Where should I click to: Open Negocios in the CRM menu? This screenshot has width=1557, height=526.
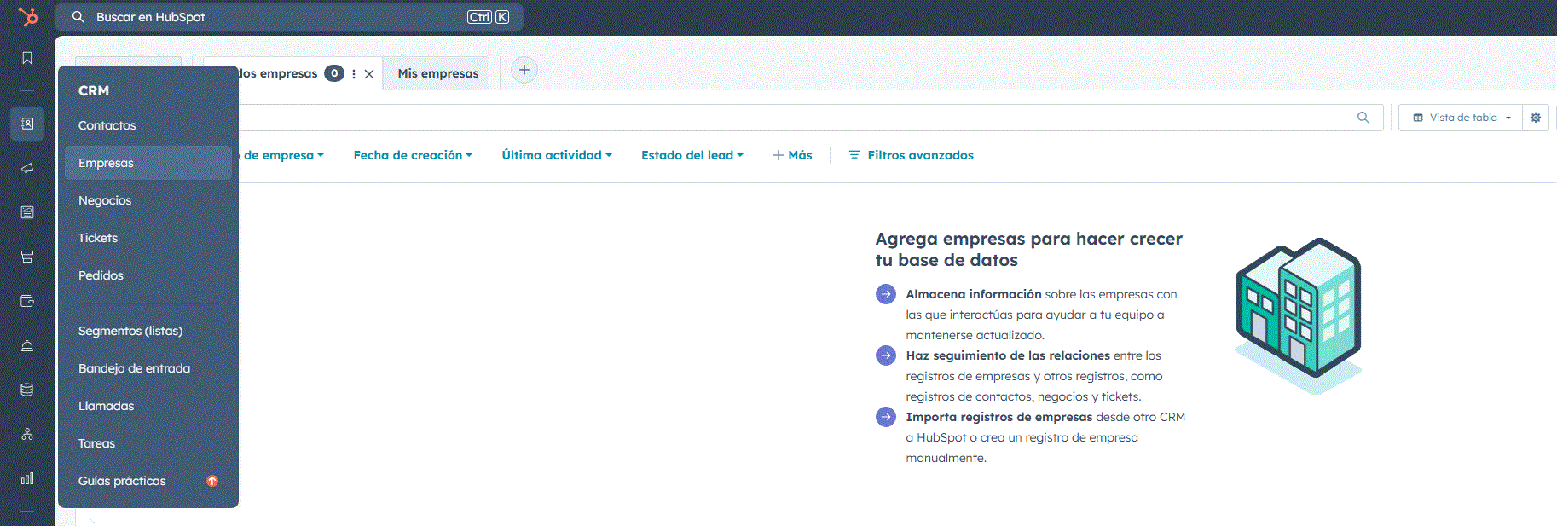[148, 200]
